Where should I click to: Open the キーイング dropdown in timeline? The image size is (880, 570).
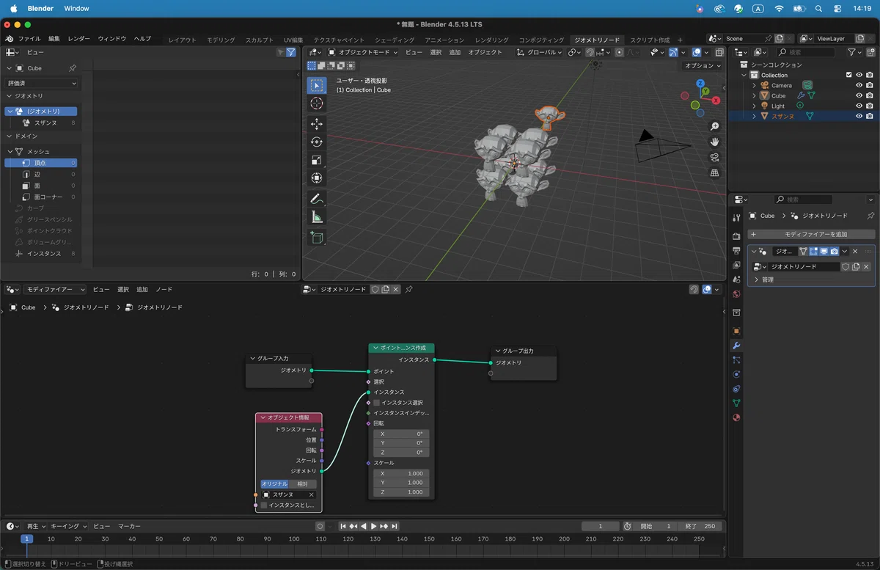point(69,526)
